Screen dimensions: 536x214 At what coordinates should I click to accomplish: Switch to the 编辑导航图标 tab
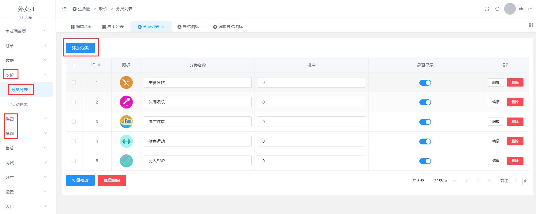(x=228, y=27)
